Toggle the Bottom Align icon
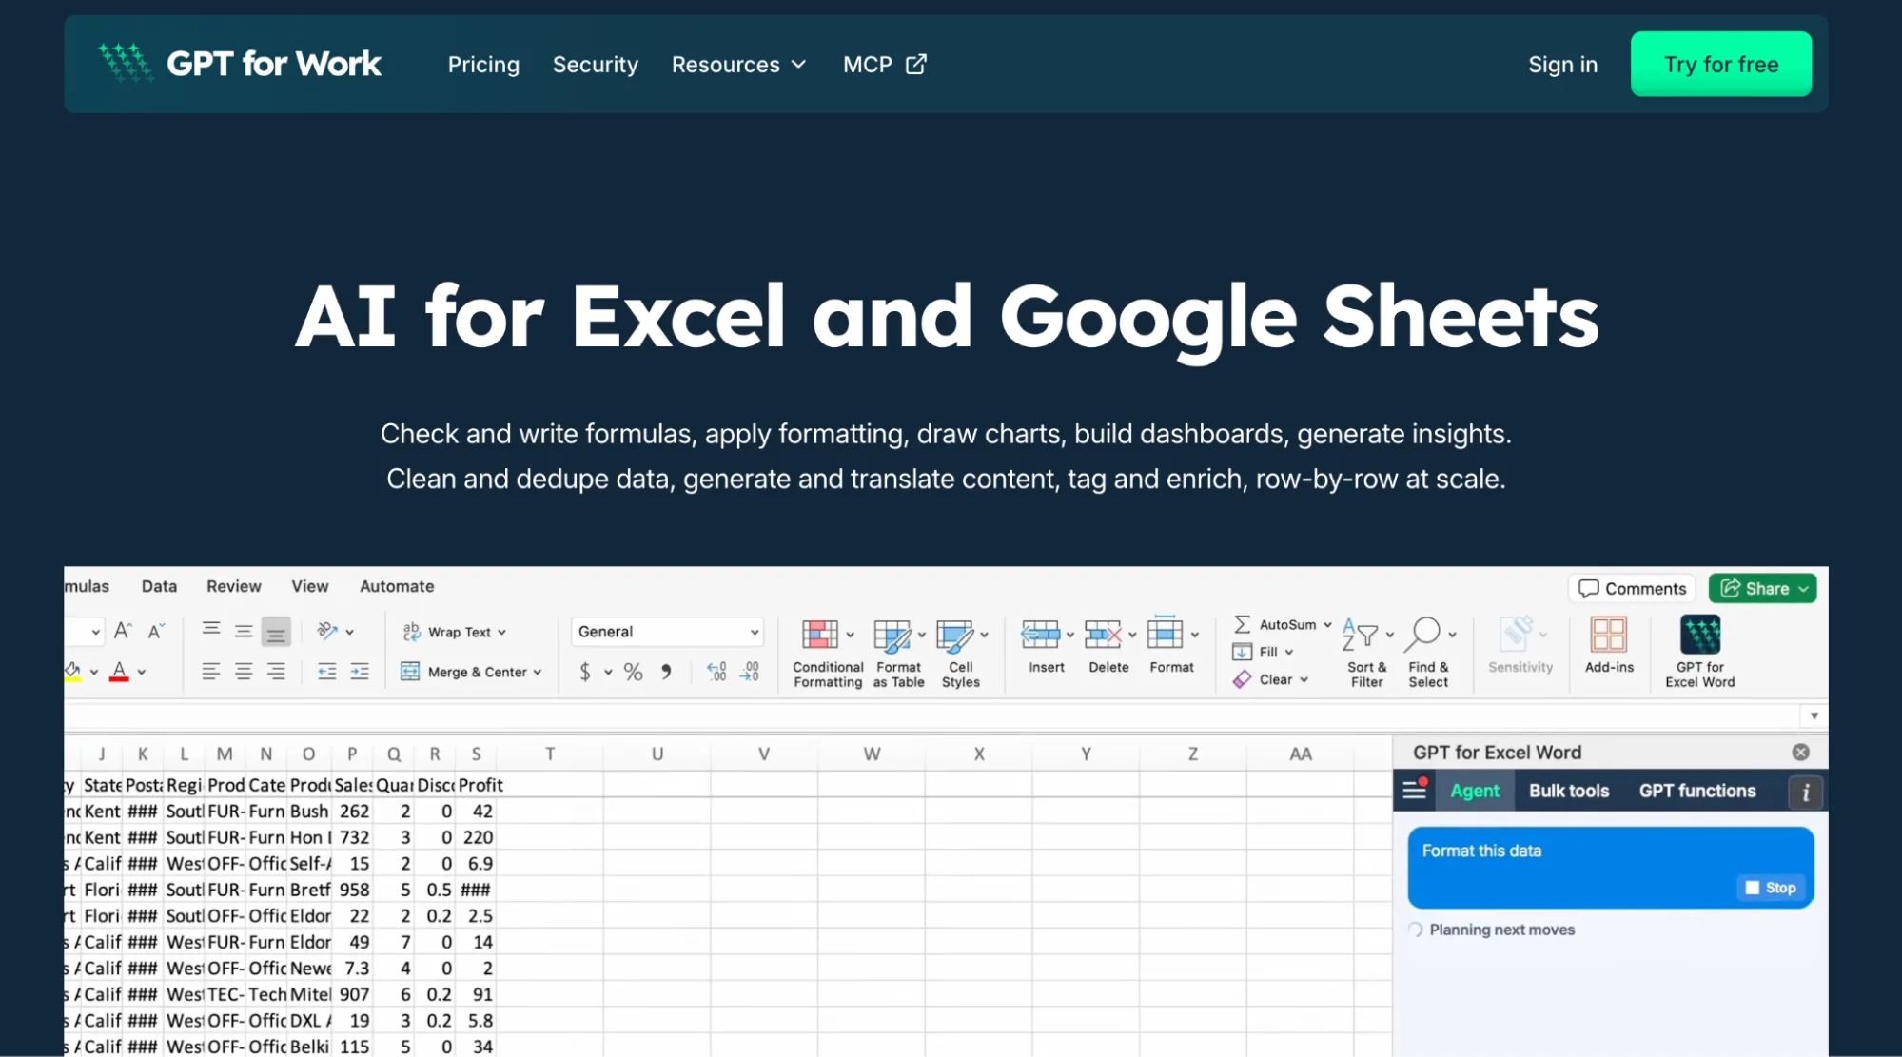The height and width of the screenshot is (1057, 1902). pyautogui.click(x=276, y=631)
